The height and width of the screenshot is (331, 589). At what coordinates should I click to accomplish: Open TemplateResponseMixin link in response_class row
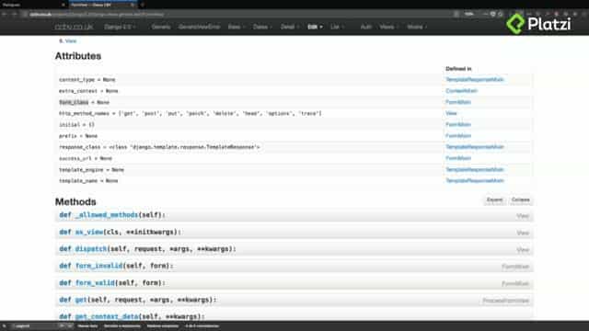[x=475, y=147]
